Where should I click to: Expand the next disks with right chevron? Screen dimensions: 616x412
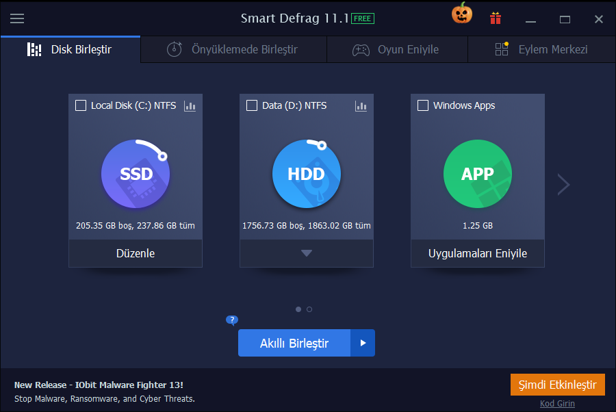pyautogui.click(x=563, y=184)
